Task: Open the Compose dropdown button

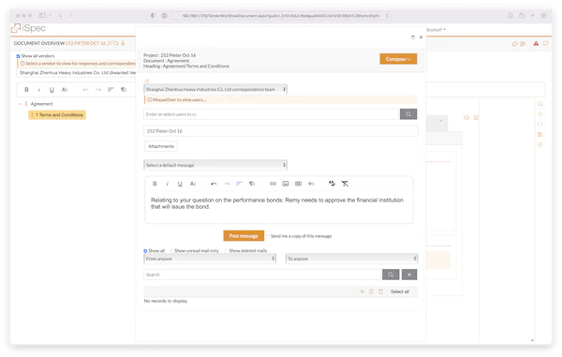Action: [398, 59]
